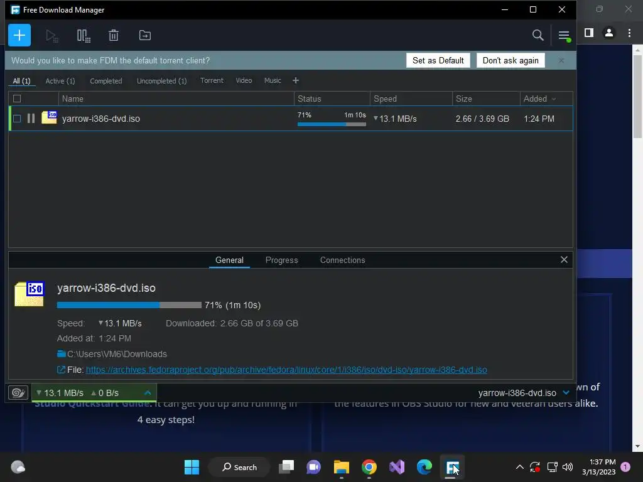This screenshot has width=643, height=482.
Task: Click the 2.66 / 3.69 GB size cell
Action: pos(482,119)
